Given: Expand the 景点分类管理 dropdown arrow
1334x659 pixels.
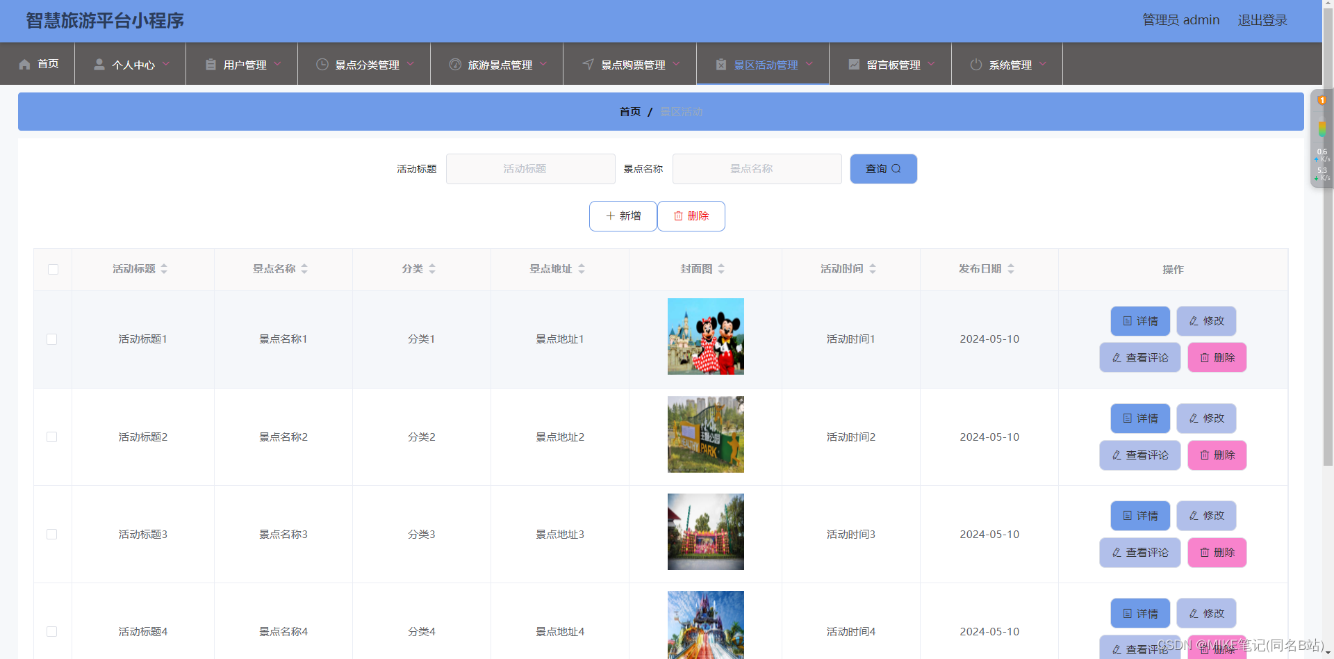Looking at the screenshot, I should click(x=411, y=64).
